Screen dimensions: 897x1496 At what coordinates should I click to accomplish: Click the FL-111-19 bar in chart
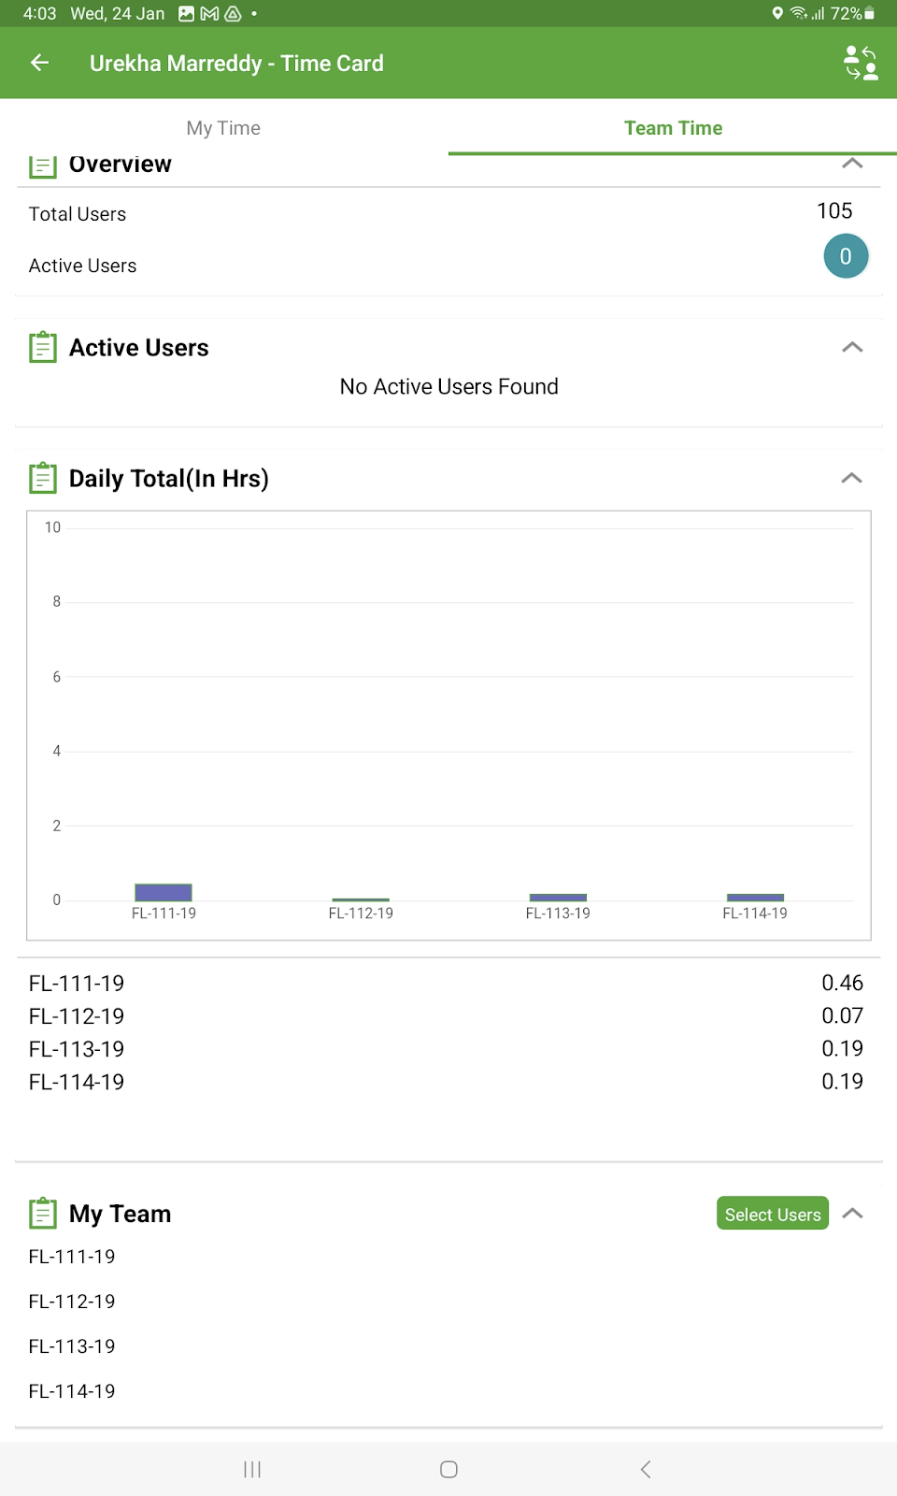(x=164, y=892)
